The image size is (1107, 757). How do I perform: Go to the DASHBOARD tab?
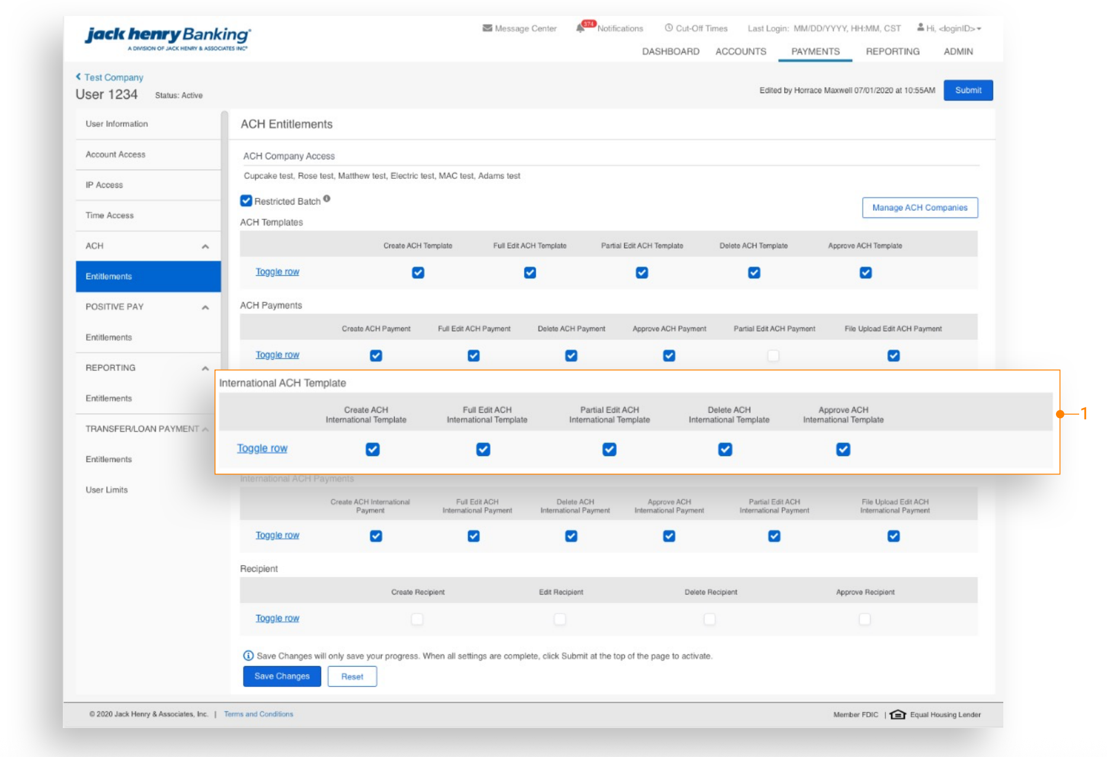click(x=670, y=52)
